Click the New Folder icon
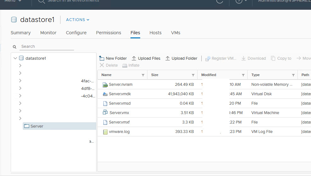Screen dimensions: 311x176 coord(102,58)
